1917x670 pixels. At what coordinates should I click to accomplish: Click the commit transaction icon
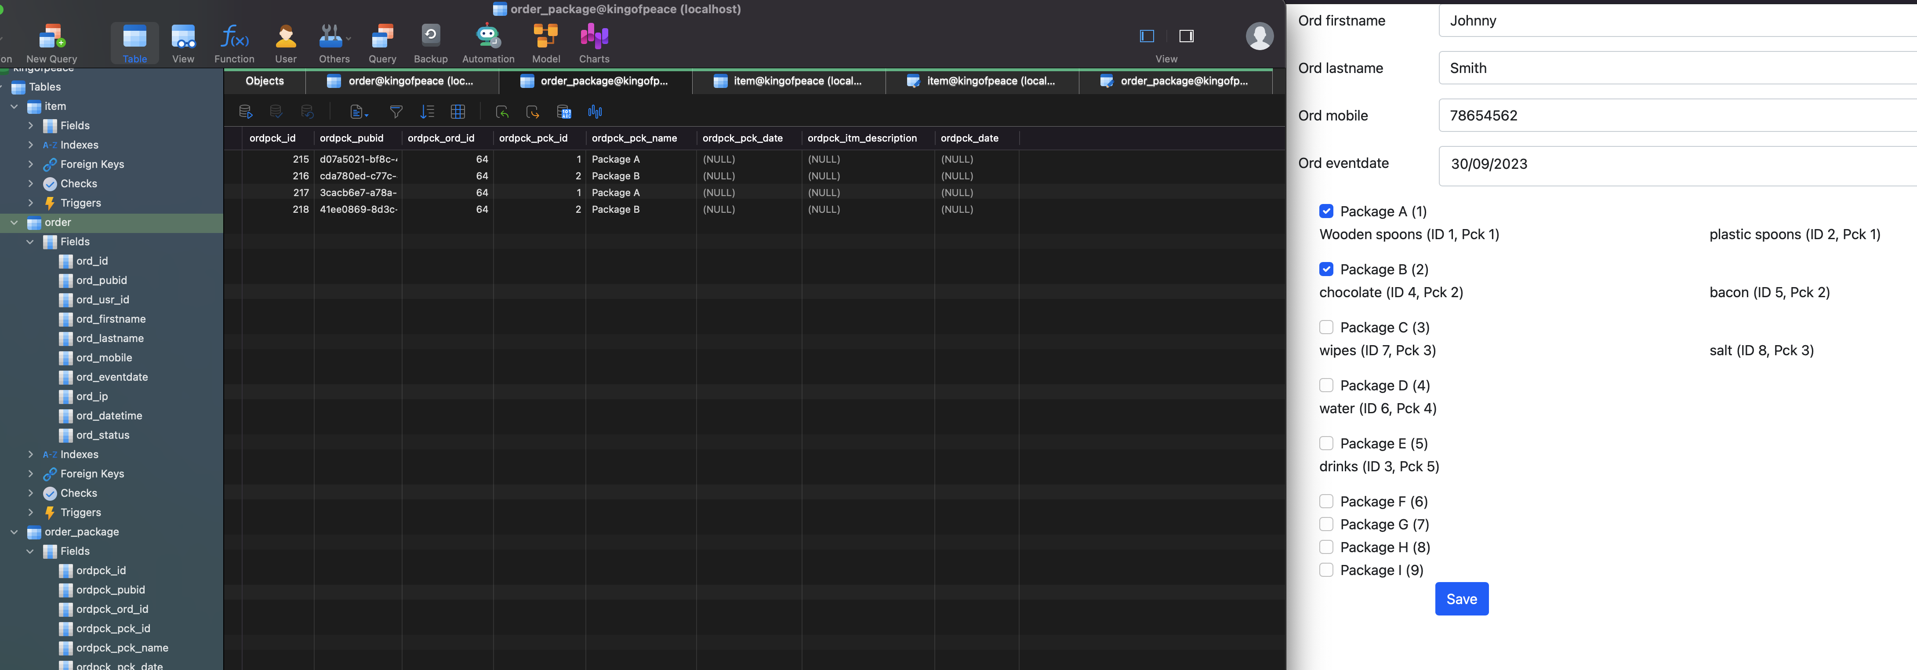(x=276, y=112)
